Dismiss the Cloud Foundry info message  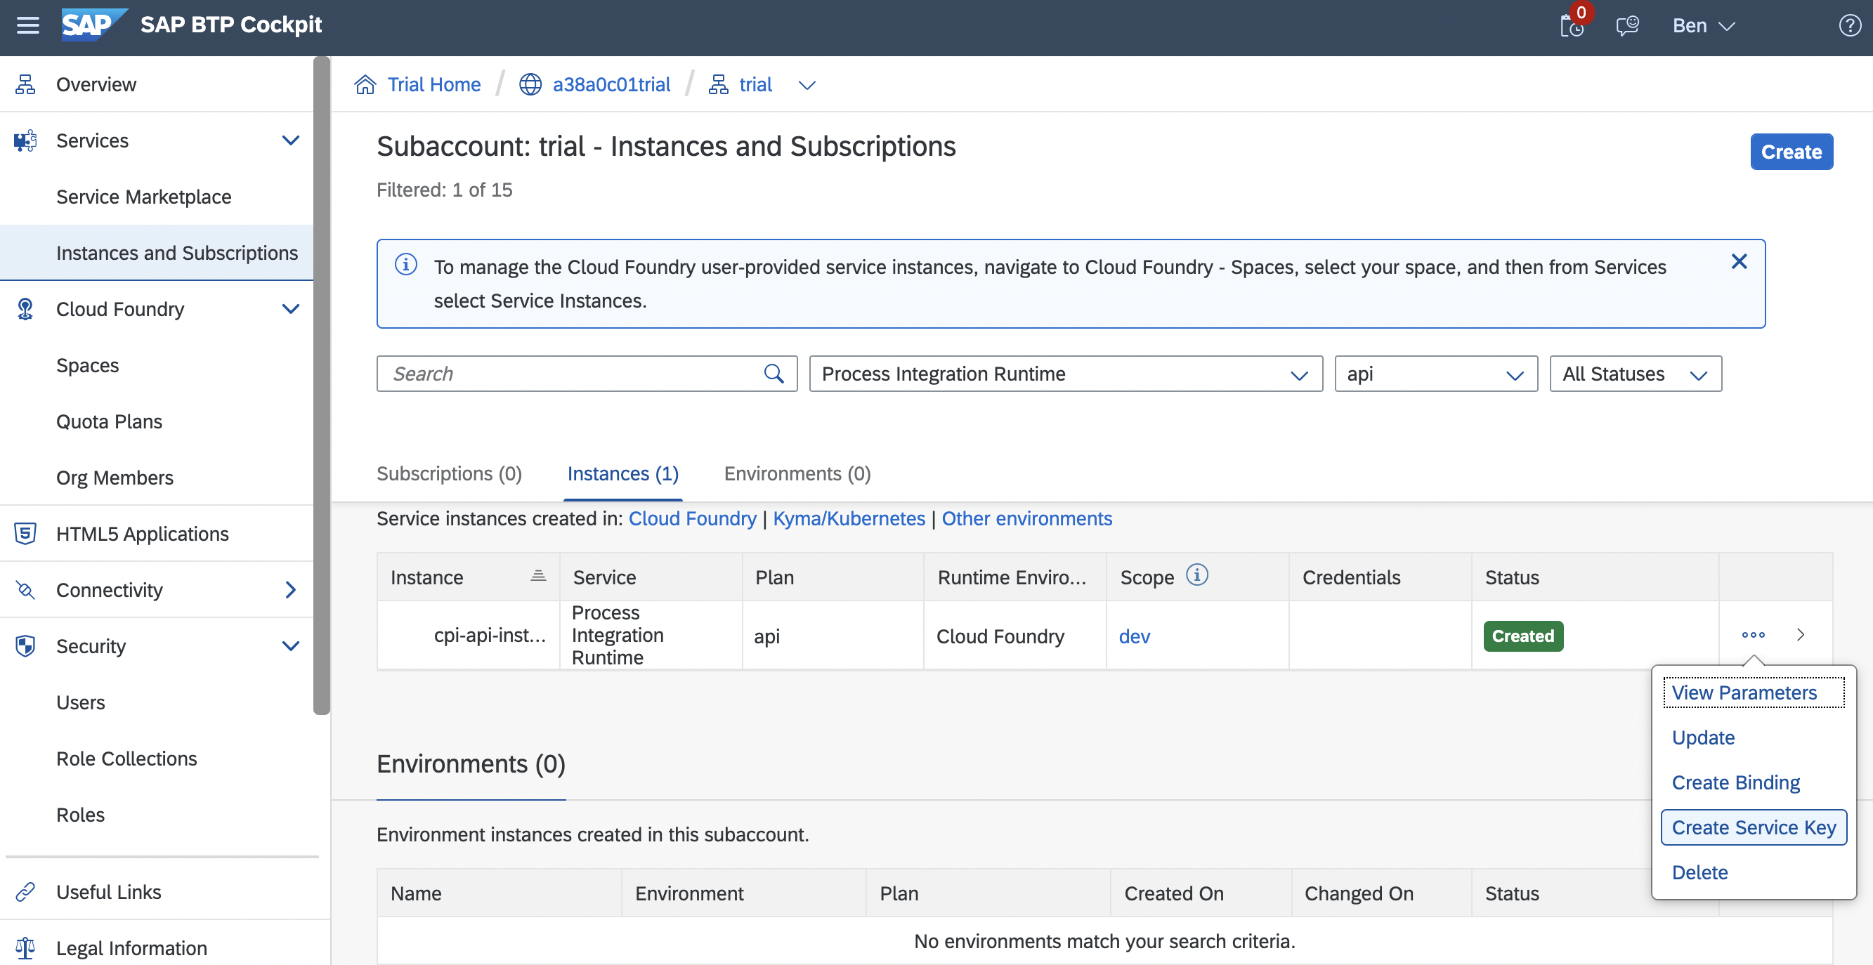(x=1739, y=261)
